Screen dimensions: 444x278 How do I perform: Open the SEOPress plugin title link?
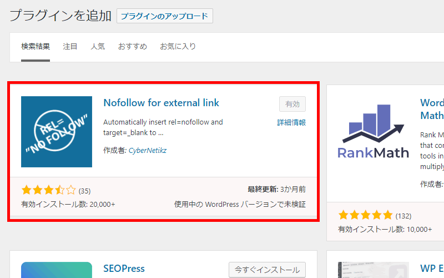coord(124,269)
